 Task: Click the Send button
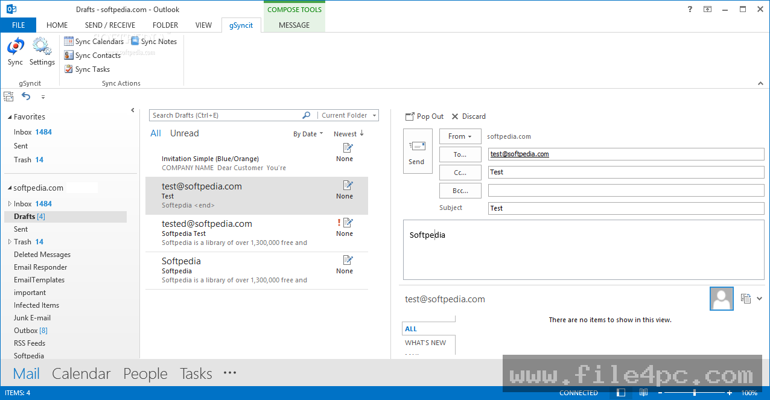418,151
